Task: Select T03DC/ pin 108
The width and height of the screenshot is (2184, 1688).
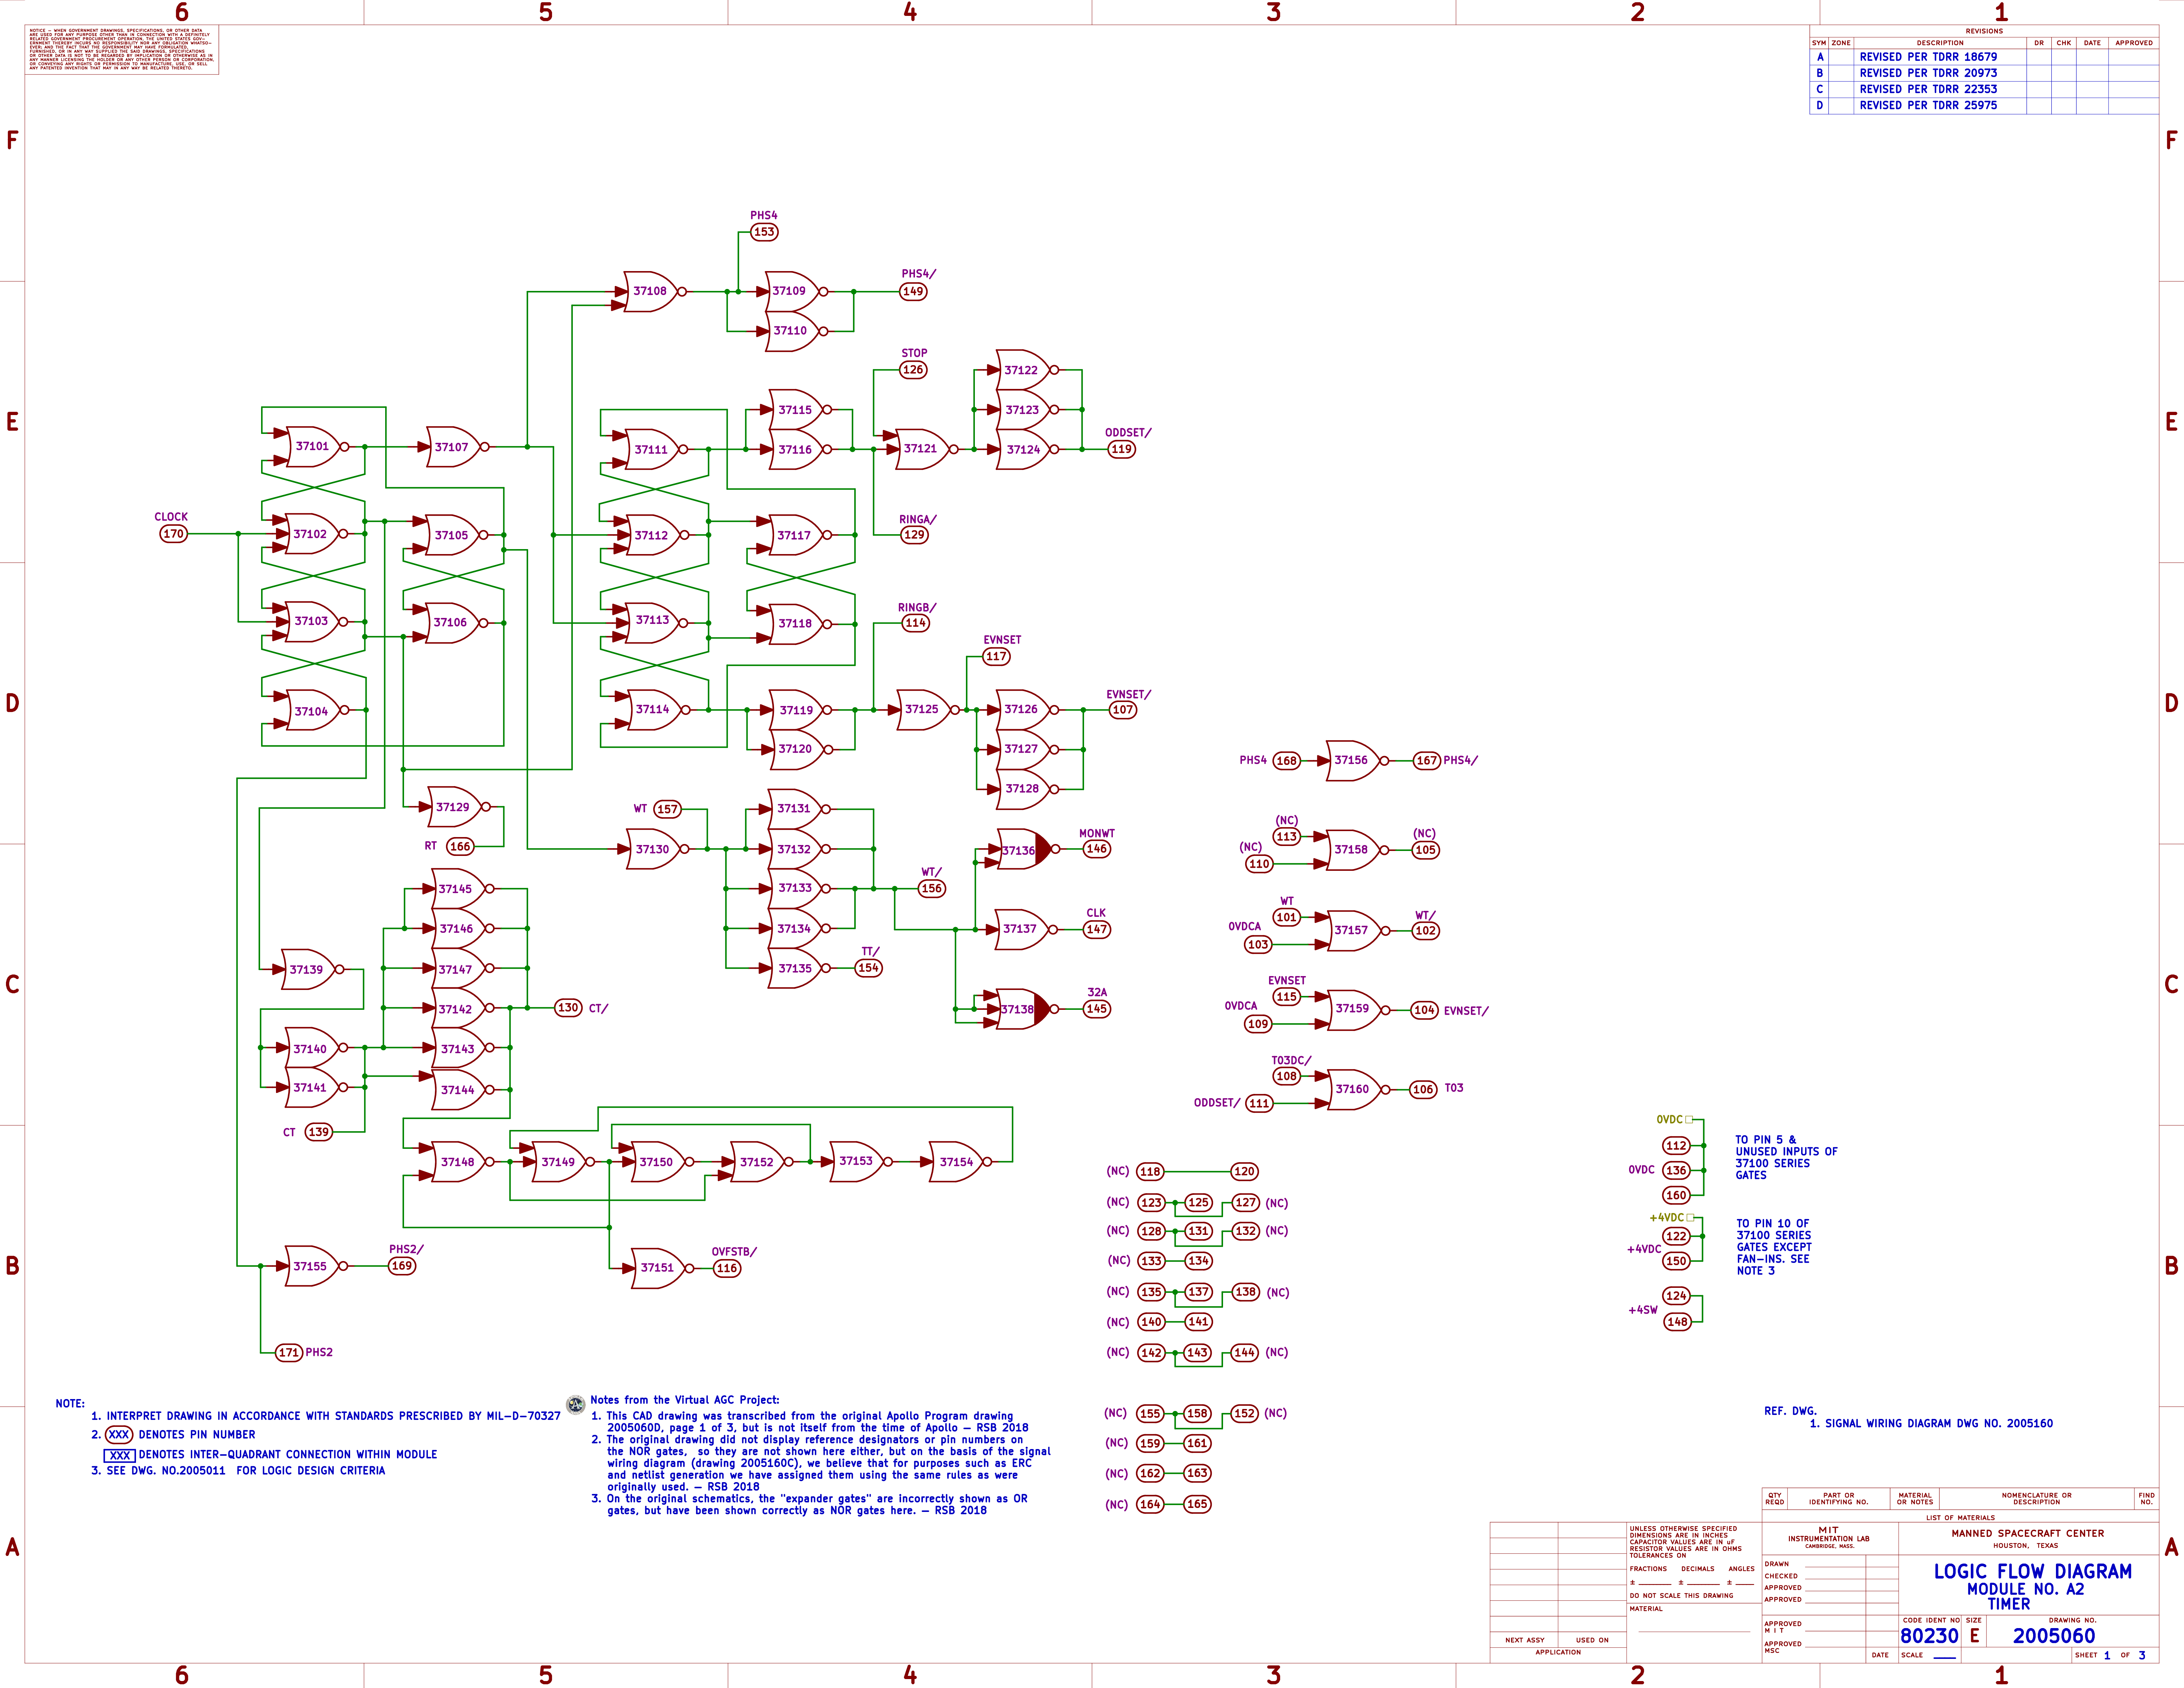Action: click(x=1287, y=1076)
